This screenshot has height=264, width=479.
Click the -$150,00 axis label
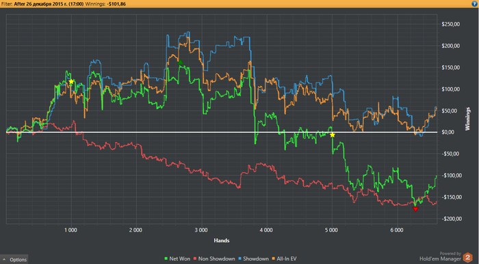[x=452, y=197]
